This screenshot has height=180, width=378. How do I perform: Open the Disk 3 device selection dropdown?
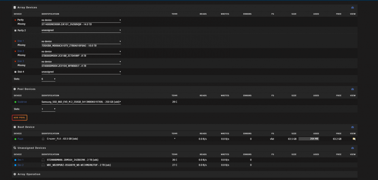tap(81, 62)
